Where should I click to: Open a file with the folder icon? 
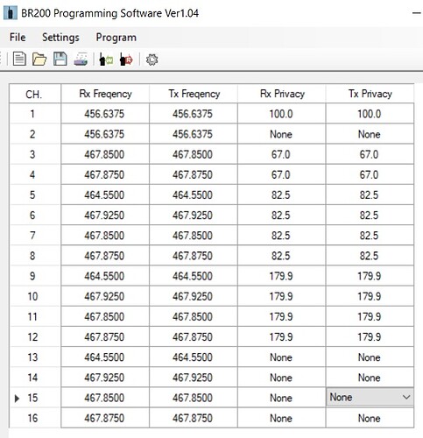39,60
